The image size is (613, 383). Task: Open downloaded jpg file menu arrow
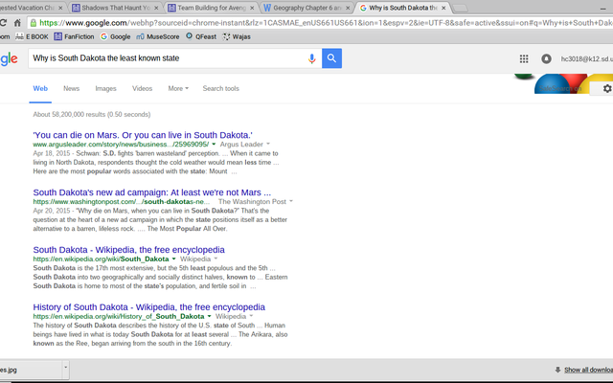pyautogui.click(x=66, y=368)
